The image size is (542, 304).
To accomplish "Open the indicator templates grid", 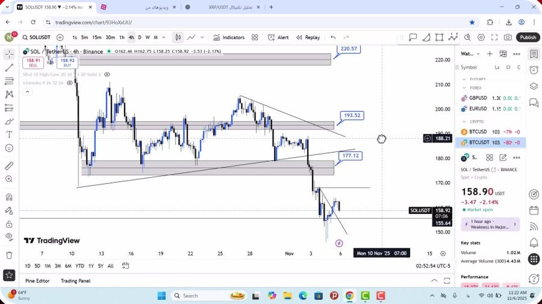I will pos(255,37).
